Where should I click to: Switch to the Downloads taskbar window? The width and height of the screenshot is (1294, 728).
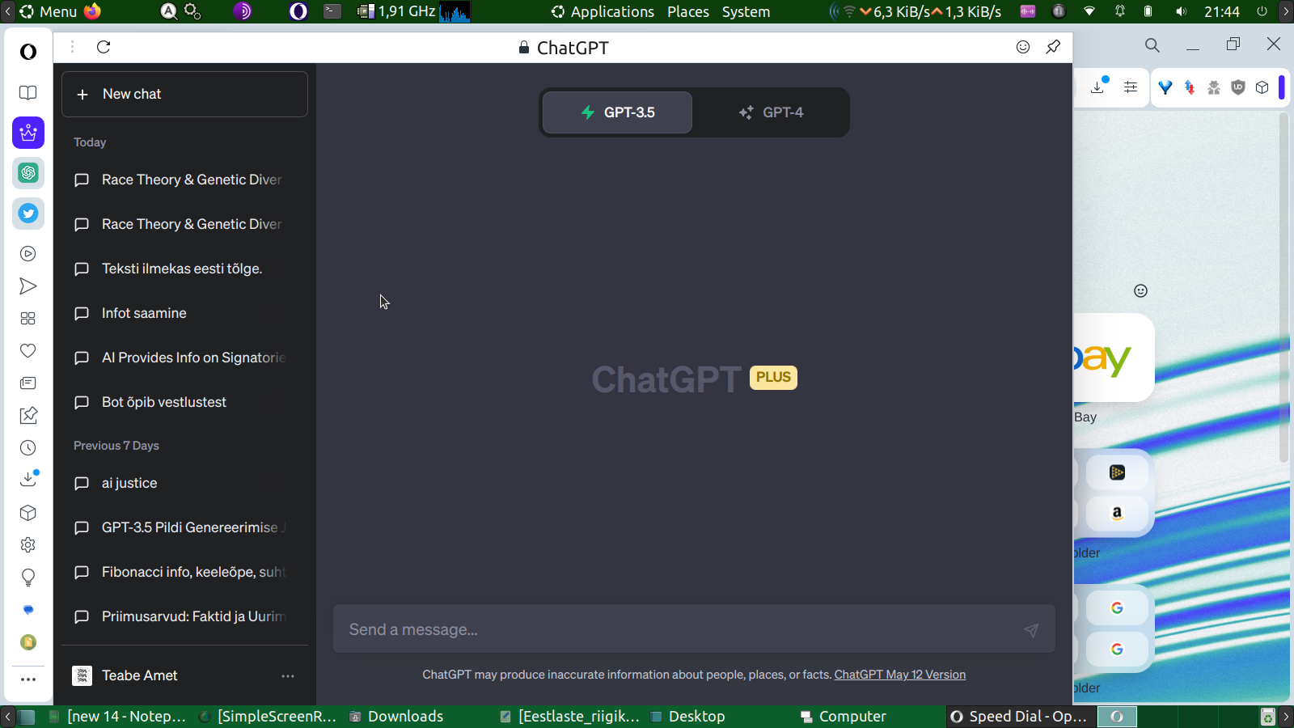pyautogui.click(x=396, y=717)
